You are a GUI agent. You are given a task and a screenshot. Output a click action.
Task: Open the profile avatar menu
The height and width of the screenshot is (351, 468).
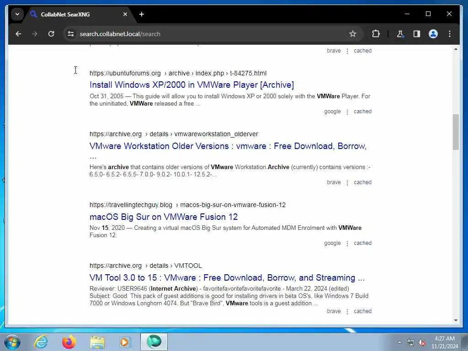[x=433, y=34]
